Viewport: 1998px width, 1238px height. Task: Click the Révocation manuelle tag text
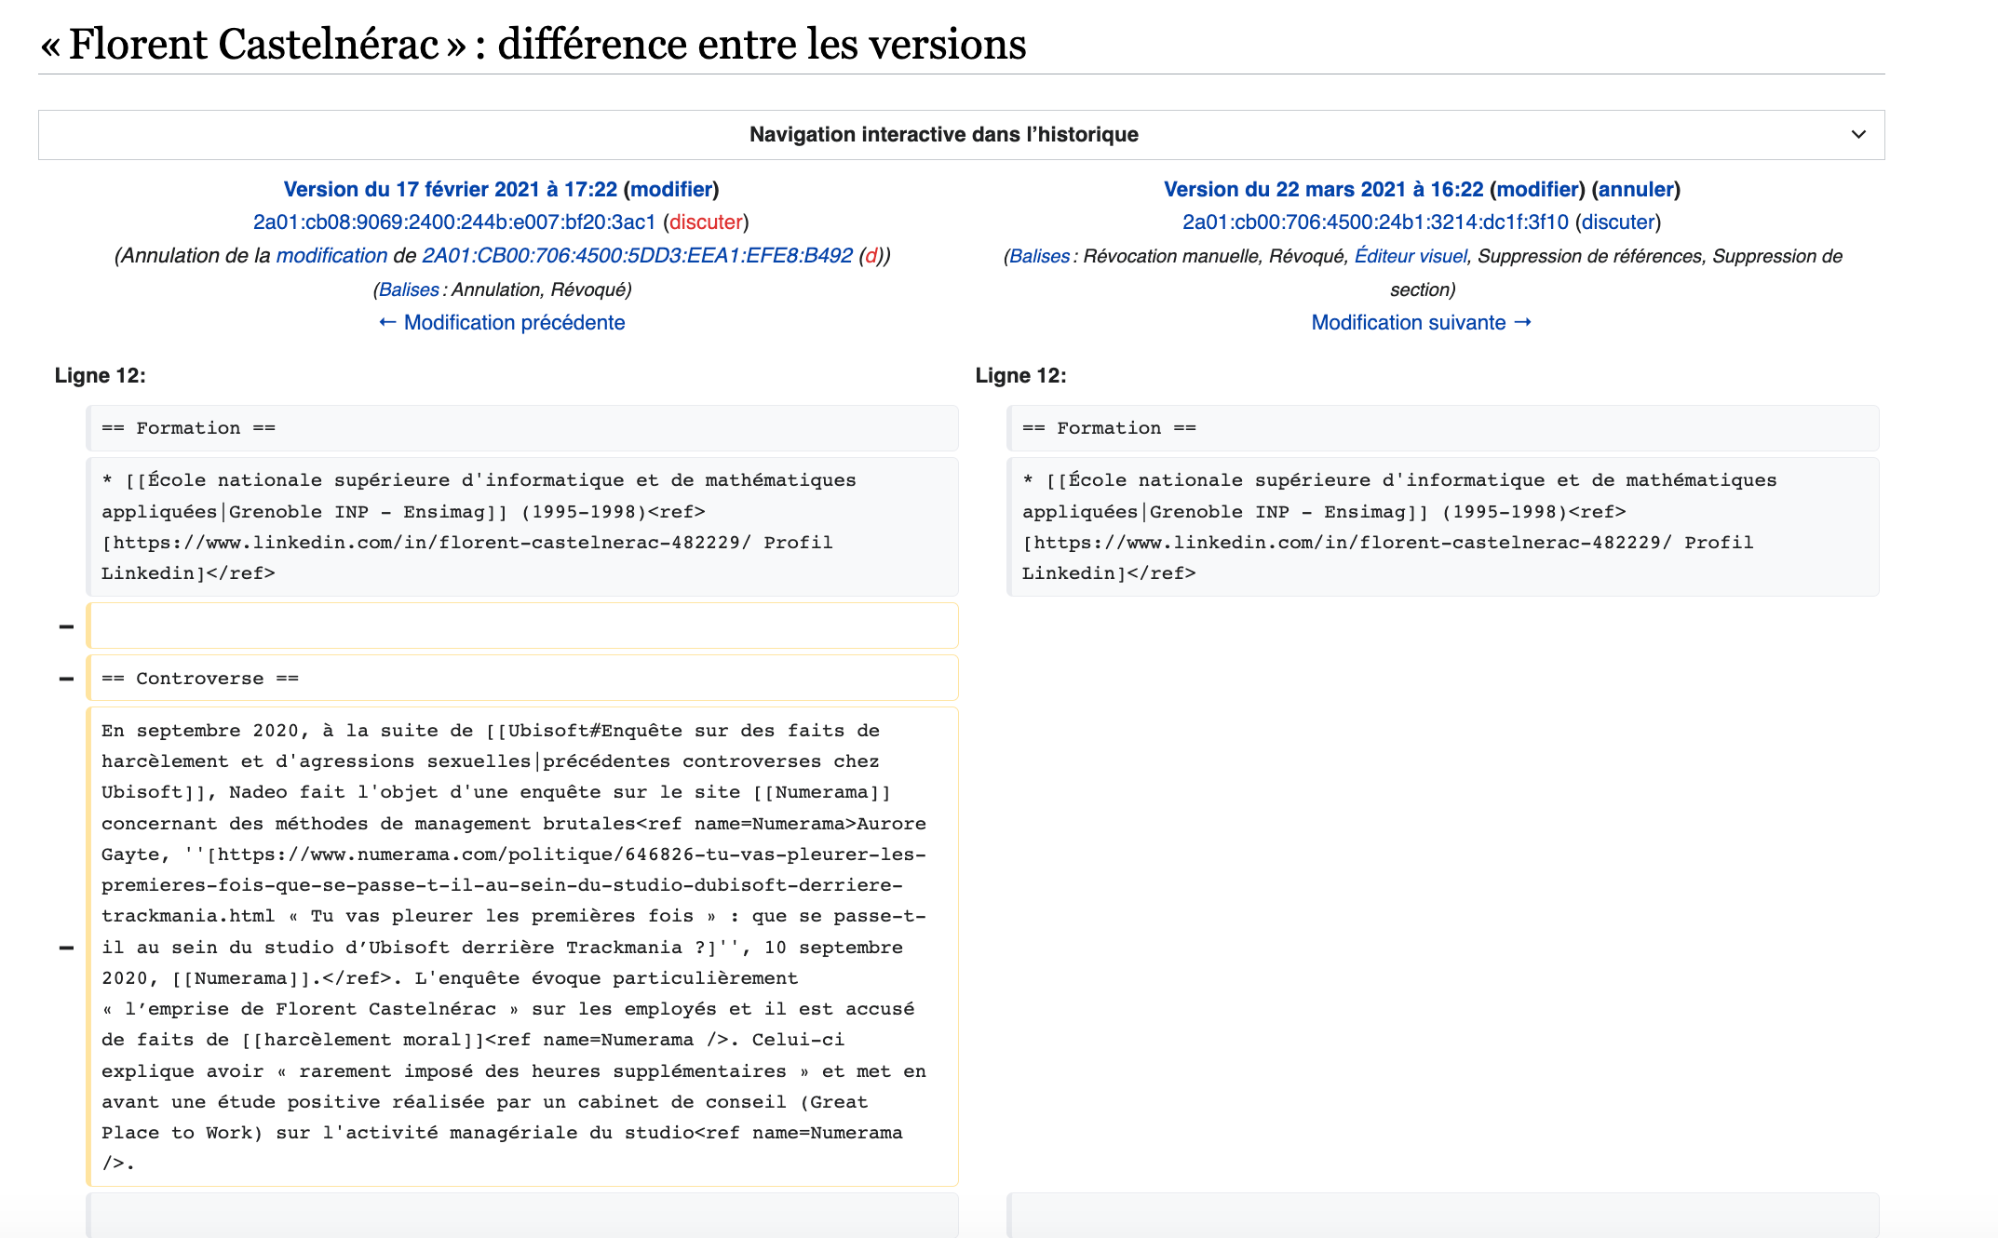(x=1171, y=256)
